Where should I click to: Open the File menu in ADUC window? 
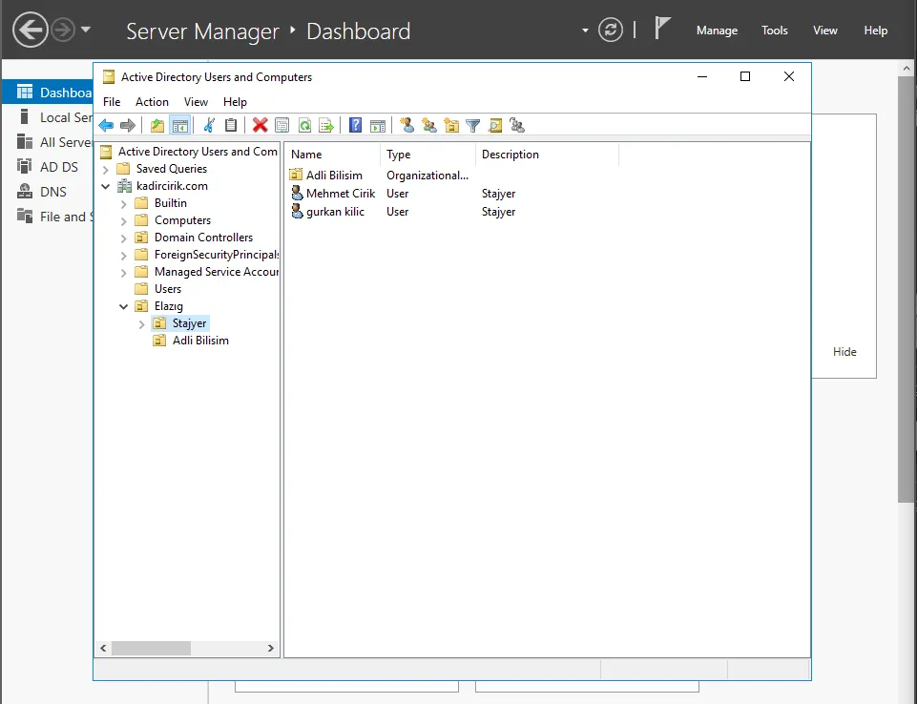(111, 102)
